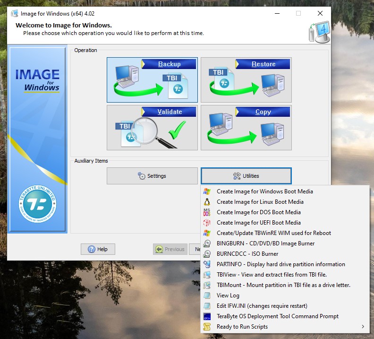Launch TBIMount to mount partition
The height and width of the screenshot is (339, 374).
click(285, 285)
